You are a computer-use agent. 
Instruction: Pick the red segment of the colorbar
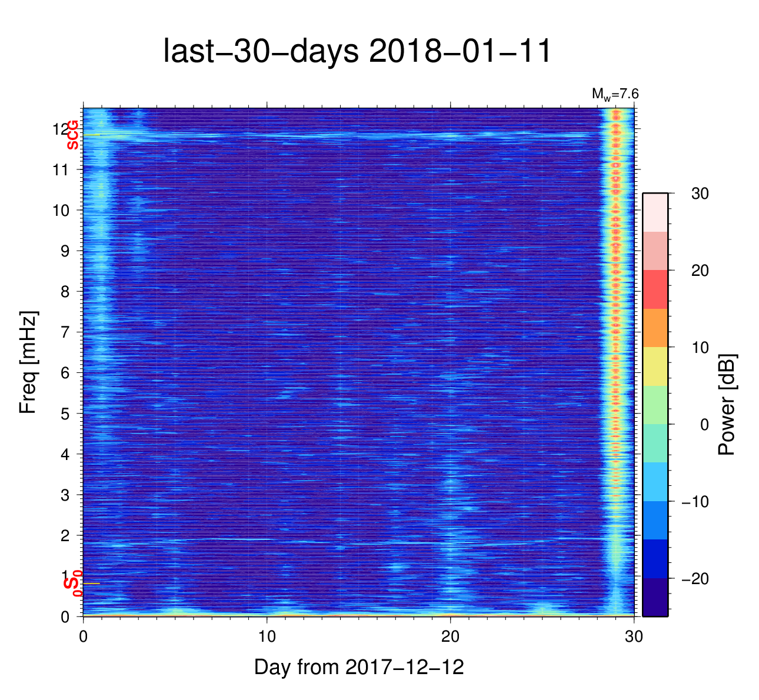click(655, 289)
